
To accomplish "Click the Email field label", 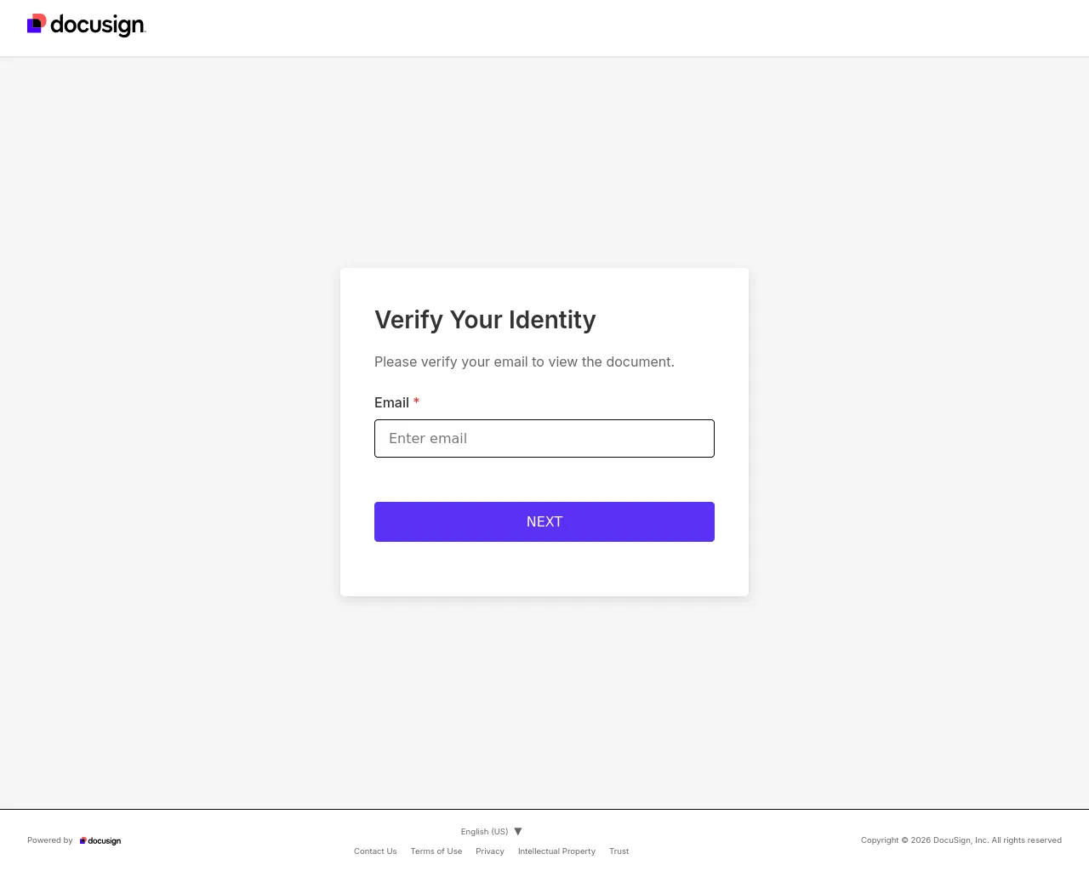I will (x=391, y=402).
